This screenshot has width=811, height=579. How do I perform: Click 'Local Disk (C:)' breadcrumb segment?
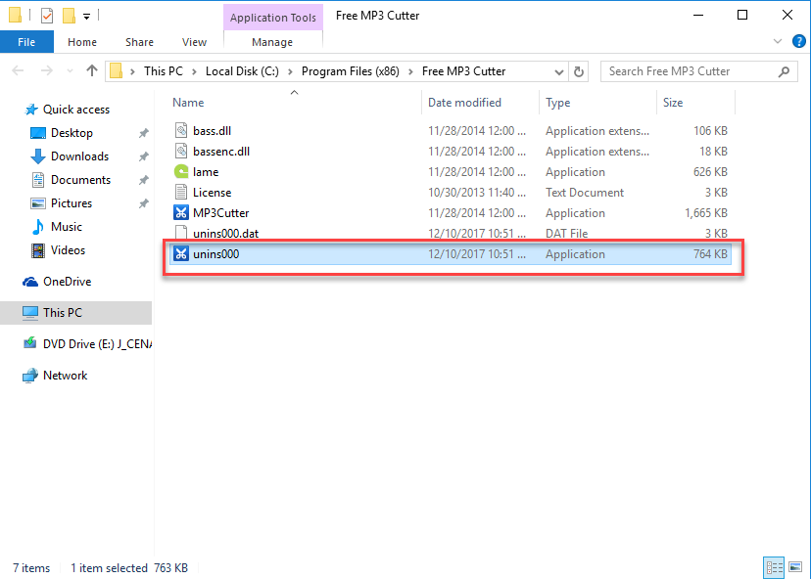[x=242, y=71]
